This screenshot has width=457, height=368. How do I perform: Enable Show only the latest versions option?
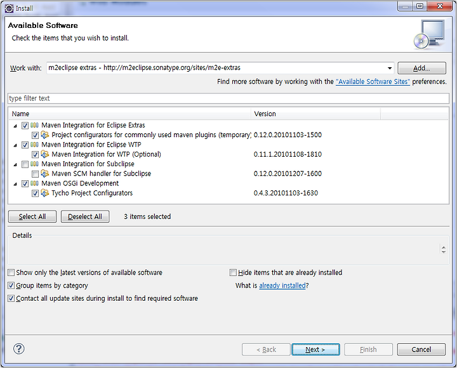pos(11,273)
